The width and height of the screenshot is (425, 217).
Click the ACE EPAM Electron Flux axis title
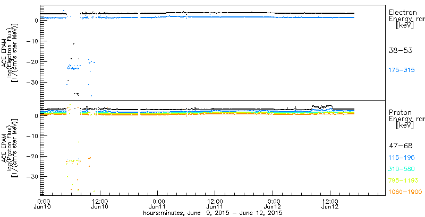(10, 52)
